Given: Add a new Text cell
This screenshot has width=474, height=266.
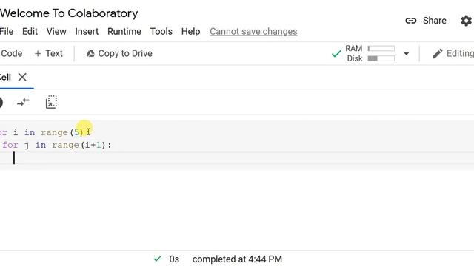Looking at the screenshot, I should [48, 53].
